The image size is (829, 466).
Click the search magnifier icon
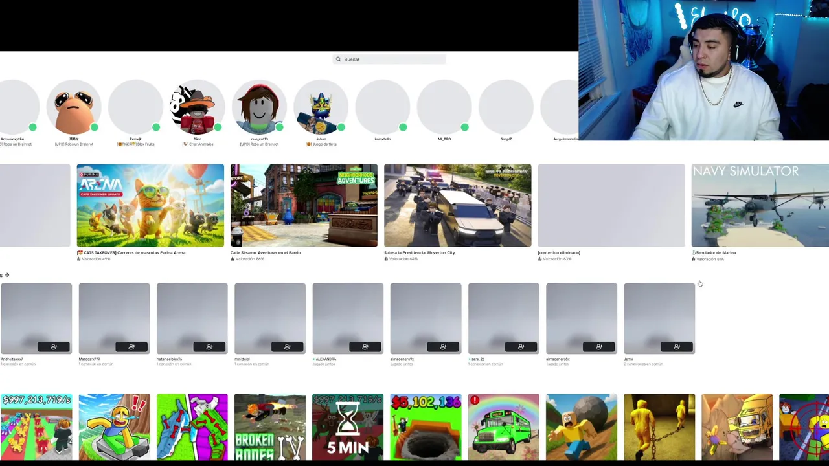[338, 59]
